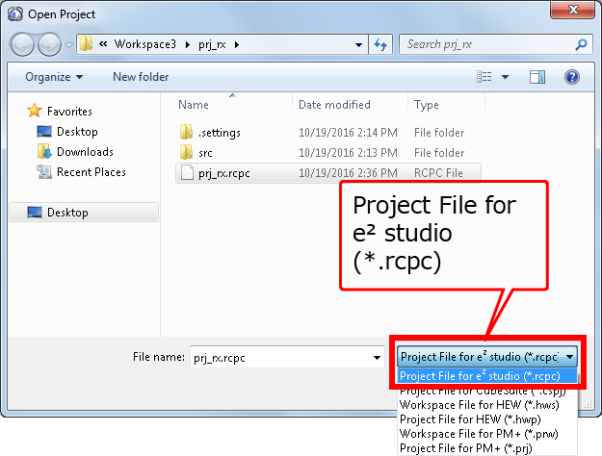Open the view options dropdown arrow

(504, 77)
